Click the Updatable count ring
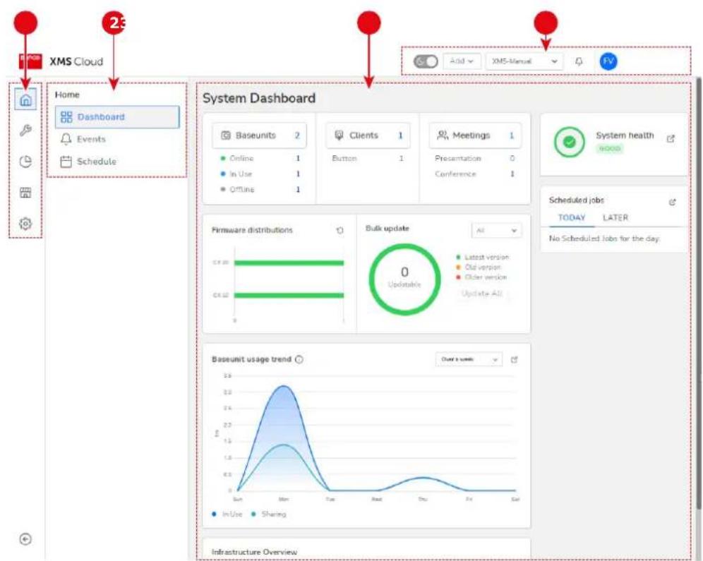The height and width of the screenshot is (561, 703). 404,279
